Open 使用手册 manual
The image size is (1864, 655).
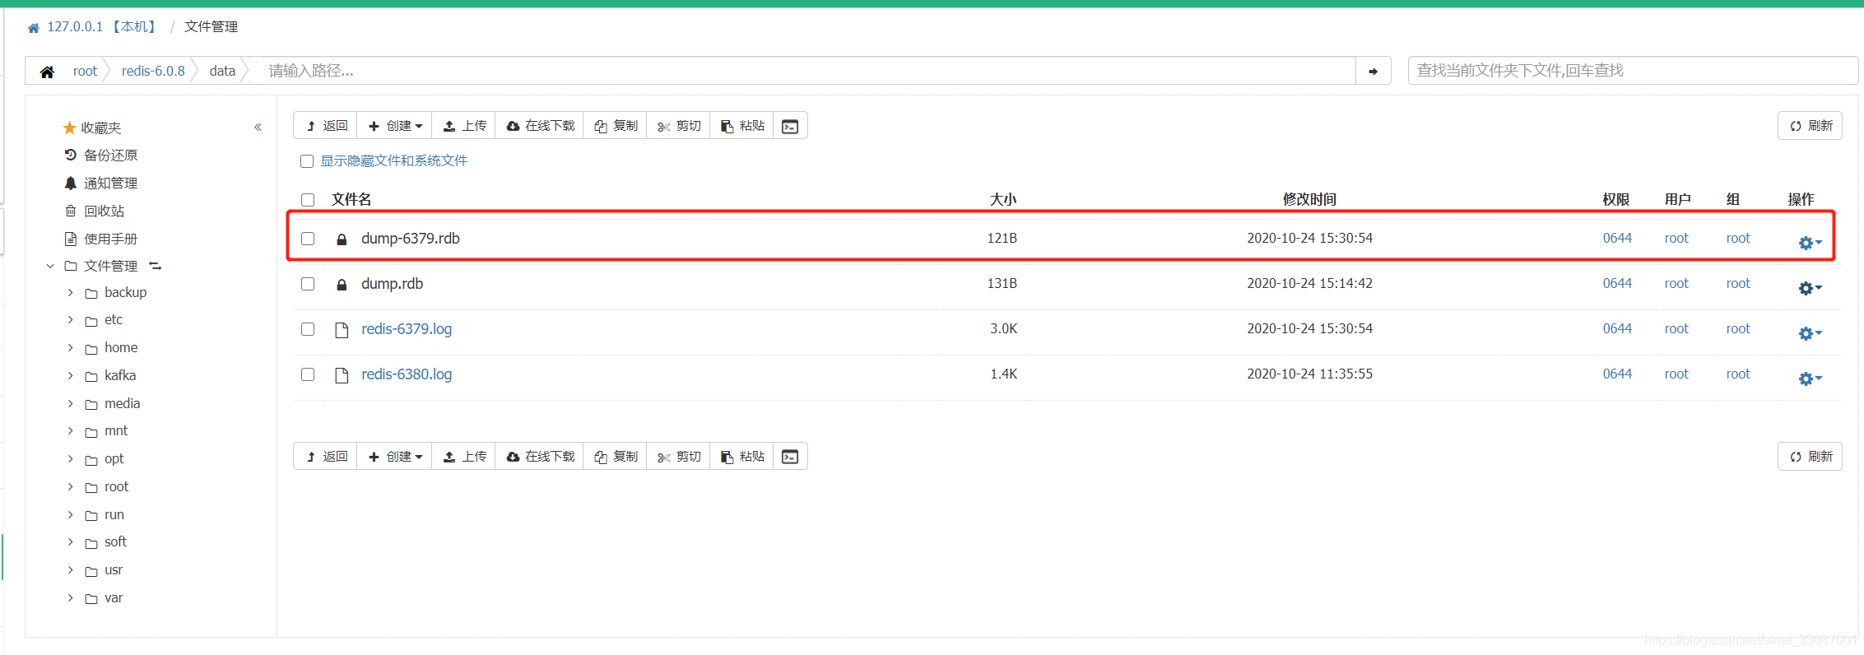[100, 239]
